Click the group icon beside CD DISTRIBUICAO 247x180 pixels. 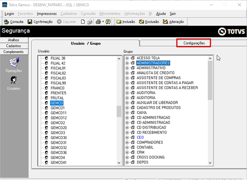[x=133, y=127]
